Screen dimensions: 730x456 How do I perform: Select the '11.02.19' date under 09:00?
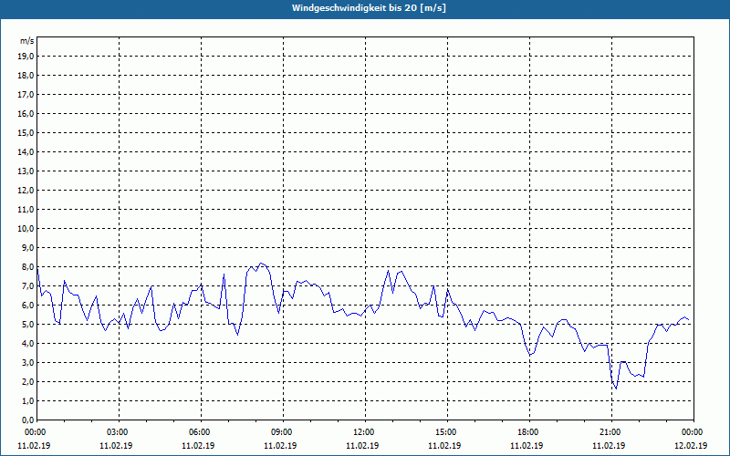[281, 445]
